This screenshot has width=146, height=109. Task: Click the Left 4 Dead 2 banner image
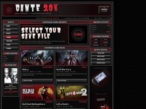(x=72, y=93)
